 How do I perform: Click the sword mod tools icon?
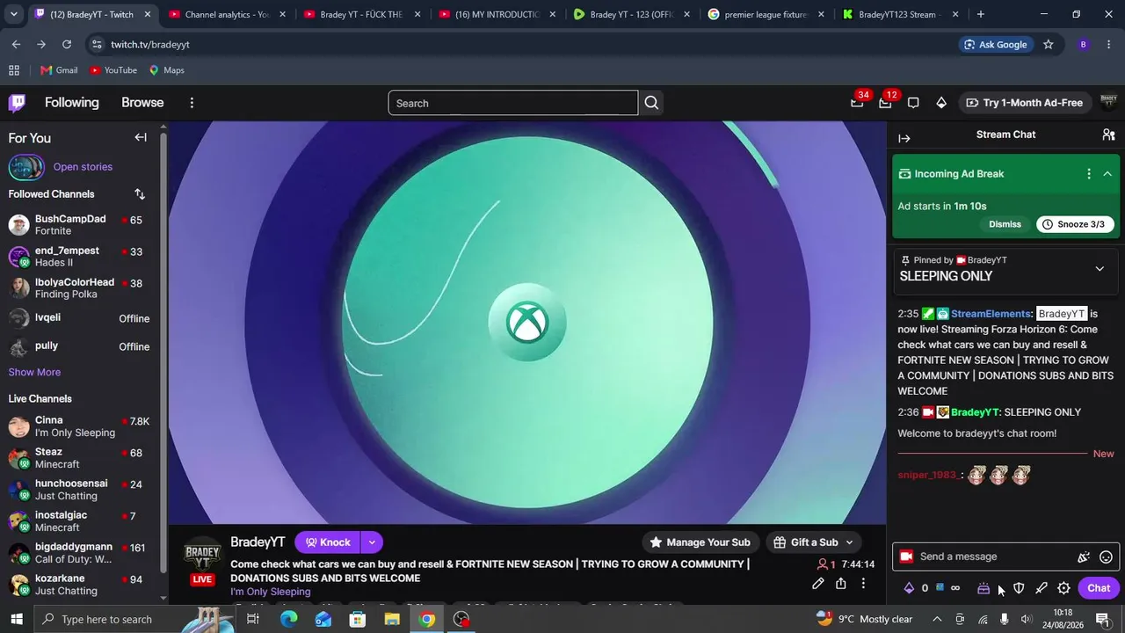[1042, 588]
